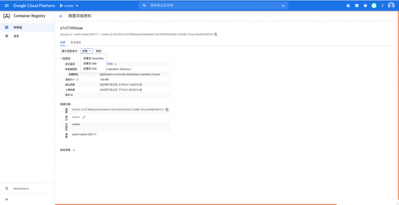Click the 138 MB size value
The image size is (399, 205).
pos(104,79)
